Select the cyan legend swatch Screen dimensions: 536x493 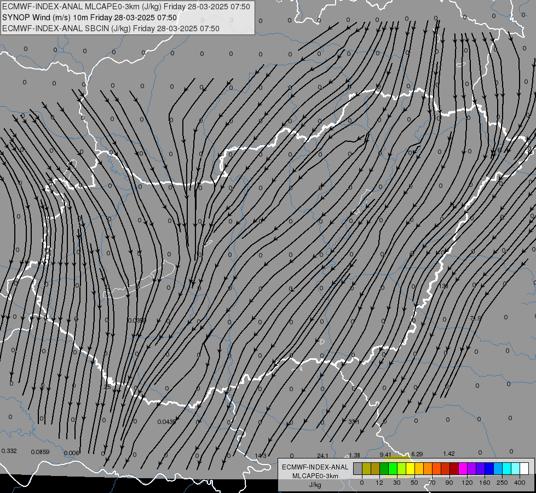508,468
